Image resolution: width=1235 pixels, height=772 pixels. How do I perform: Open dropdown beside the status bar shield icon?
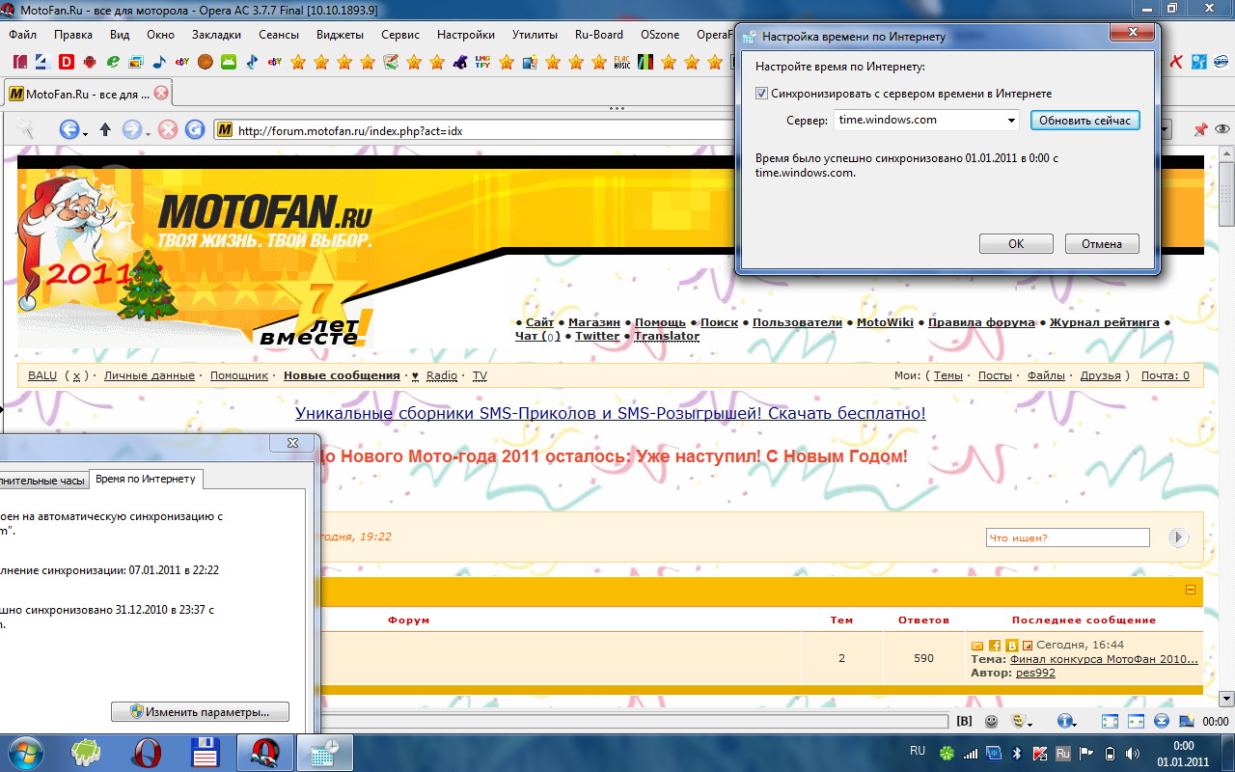click(1029, 724)
